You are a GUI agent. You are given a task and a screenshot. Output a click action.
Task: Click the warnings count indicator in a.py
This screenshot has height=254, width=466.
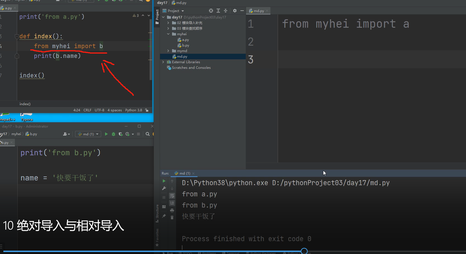point(136,16)
